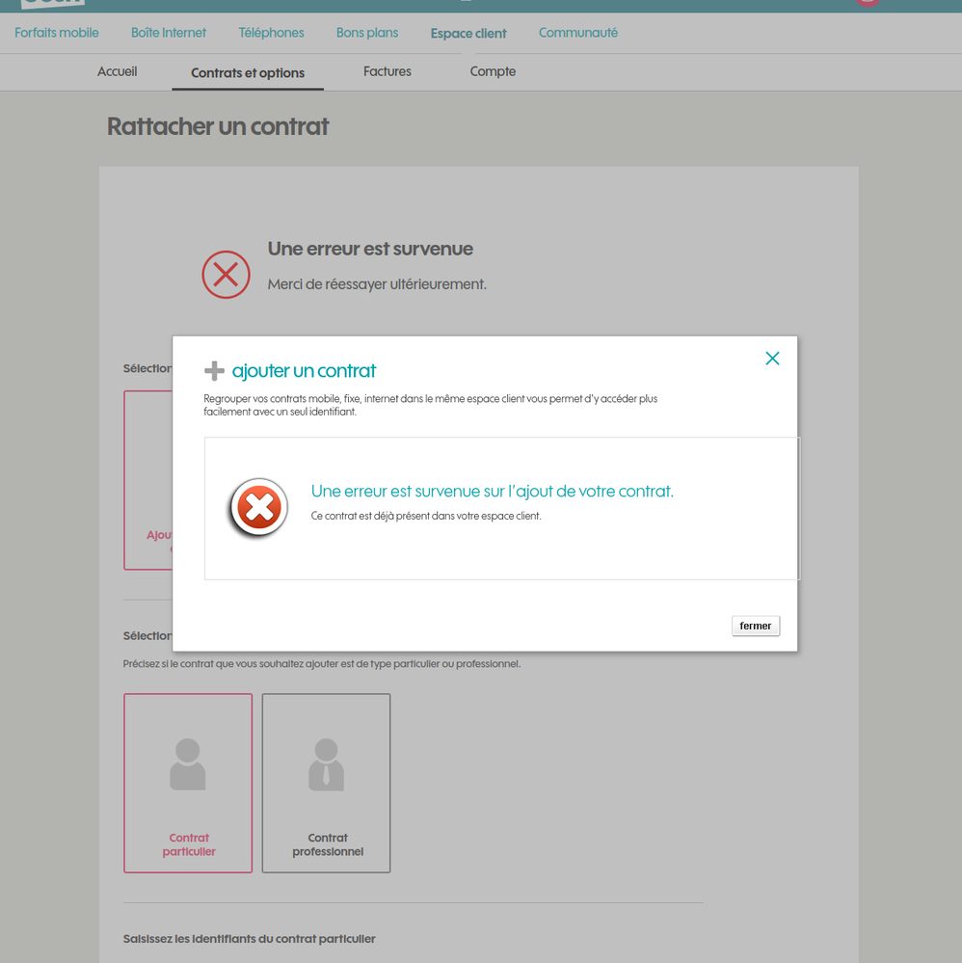Go to the Téléphones section
The height and width of the screenshot is (963, 962).
pyautogui.click(x=271, y=33)
